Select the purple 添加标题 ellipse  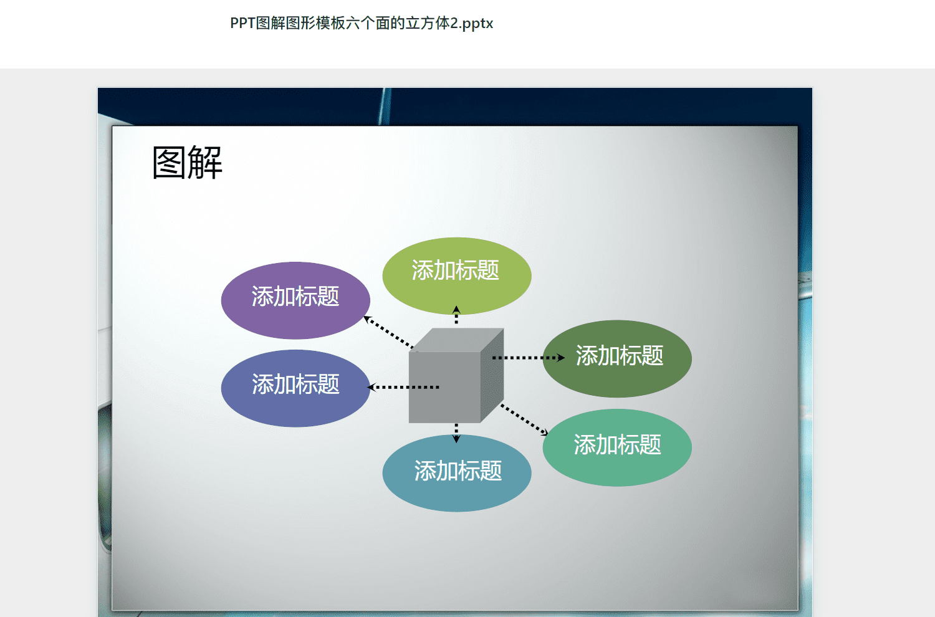[295, 300]
